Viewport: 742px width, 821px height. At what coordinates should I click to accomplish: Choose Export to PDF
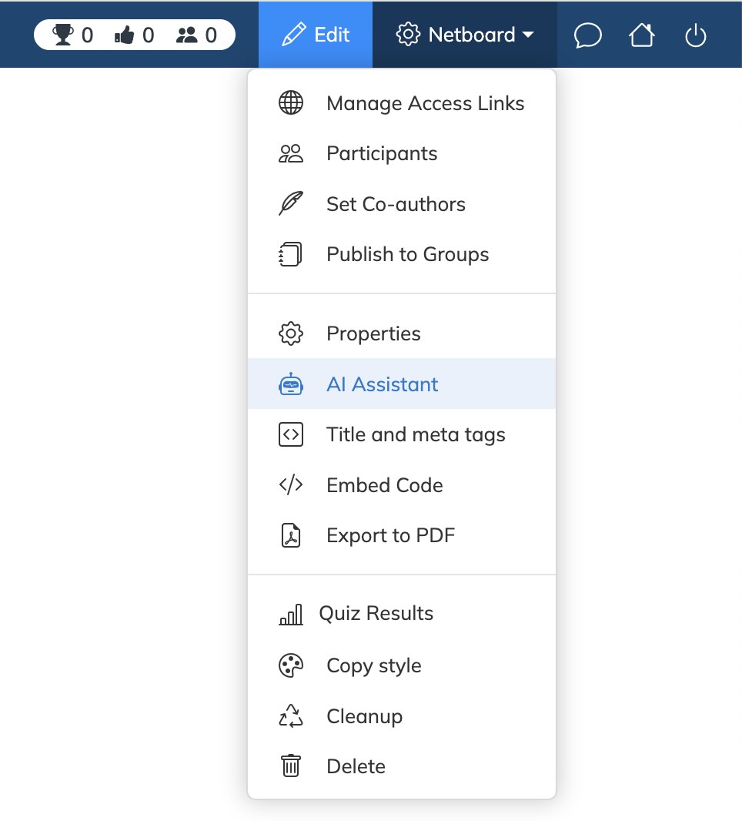point(402,535)
